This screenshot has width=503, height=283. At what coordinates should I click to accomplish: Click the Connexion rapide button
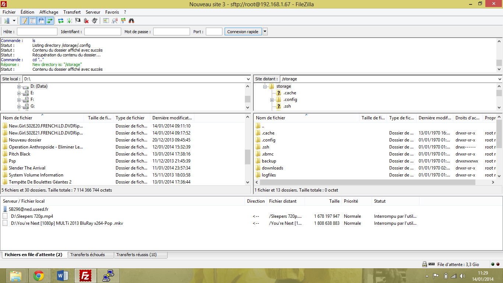point(243,32)
